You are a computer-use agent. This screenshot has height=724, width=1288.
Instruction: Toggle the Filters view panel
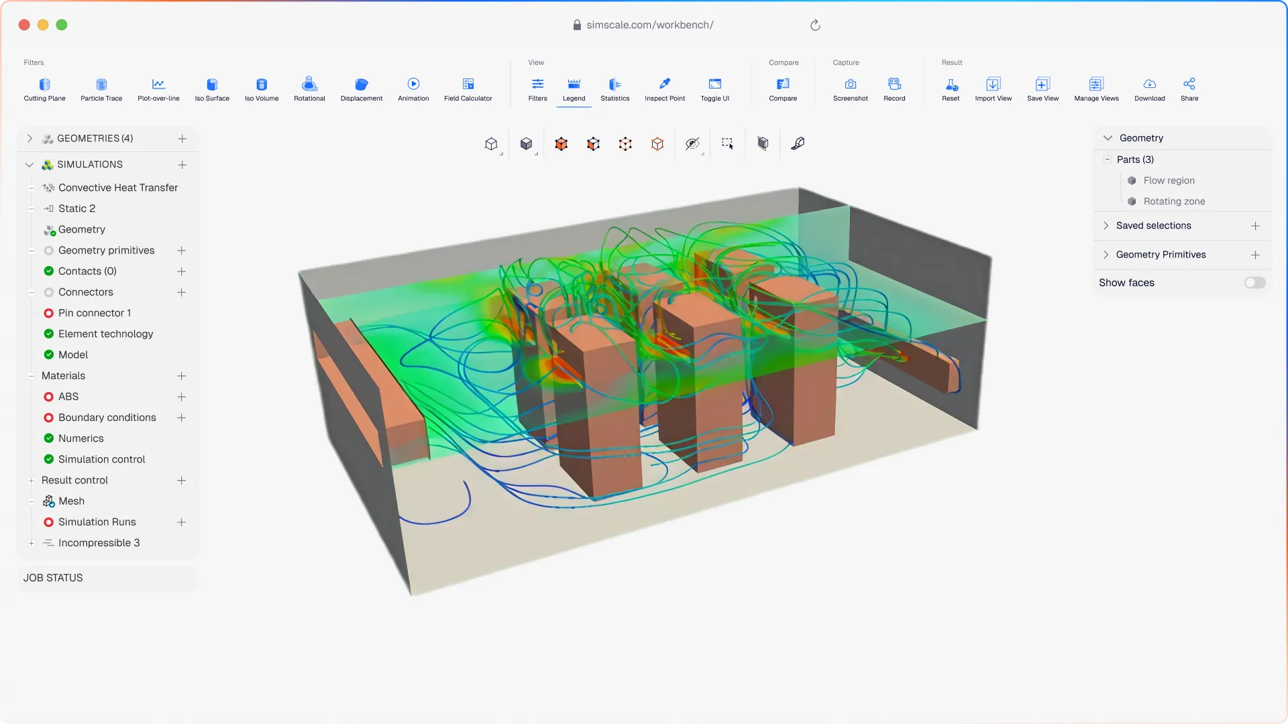(538, 89)
